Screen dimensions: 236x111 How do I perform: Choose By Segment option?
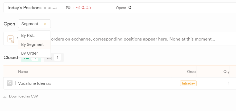[x=34, y=45]
